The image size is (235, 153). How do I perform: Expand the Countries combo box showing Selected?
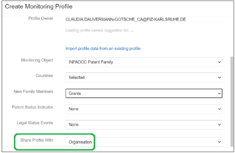(x=144, y=77)
